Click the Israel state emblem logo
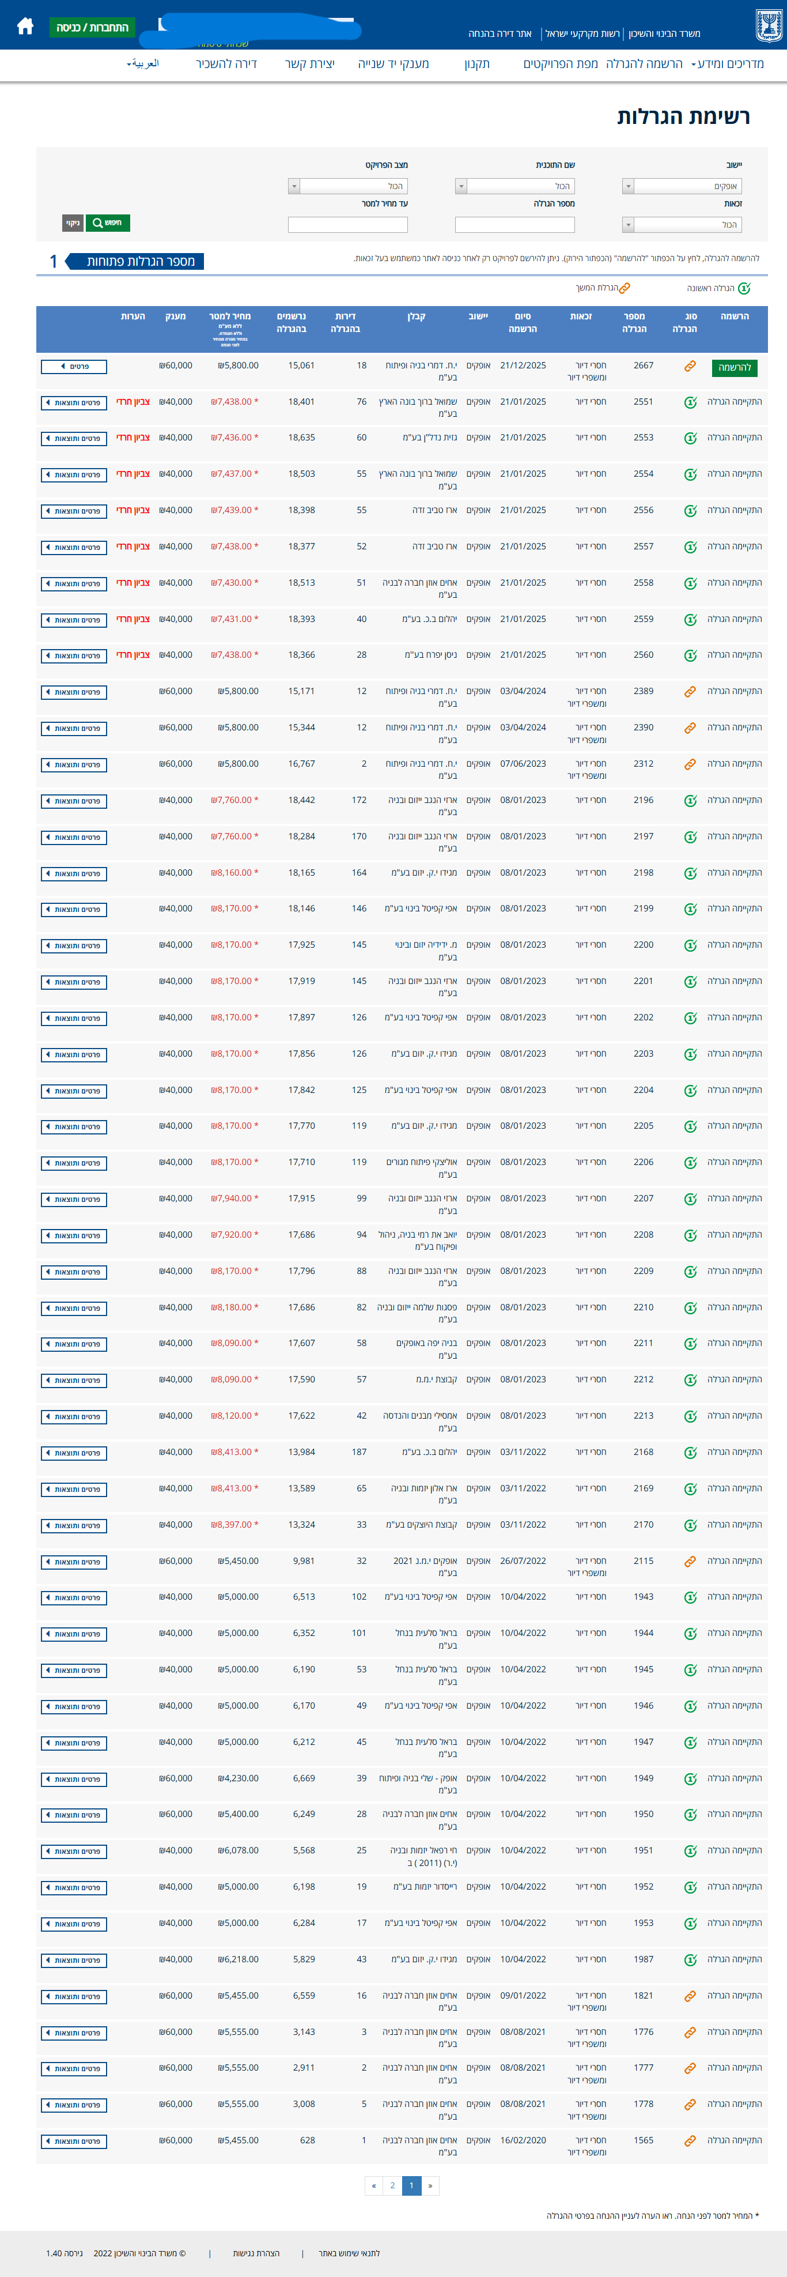 pyautogui.click(x=767, y=25)
